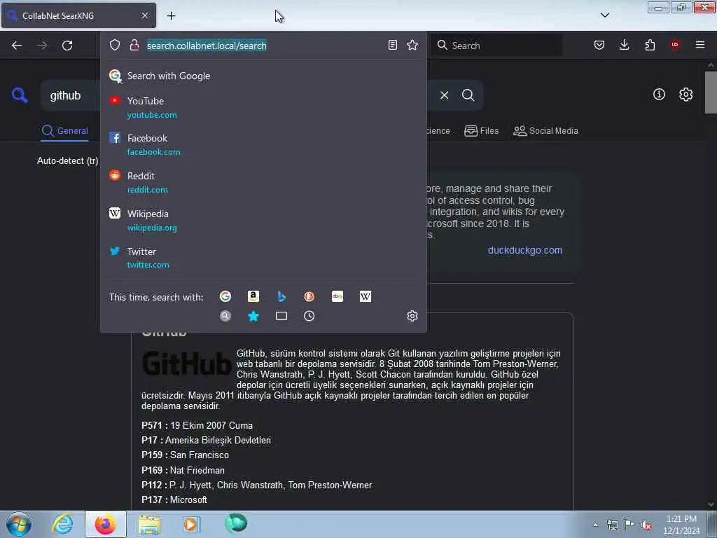Viewport: 717px width, 538px height.
Task: Open tracking protection shield info
Action: click(115, 45)
